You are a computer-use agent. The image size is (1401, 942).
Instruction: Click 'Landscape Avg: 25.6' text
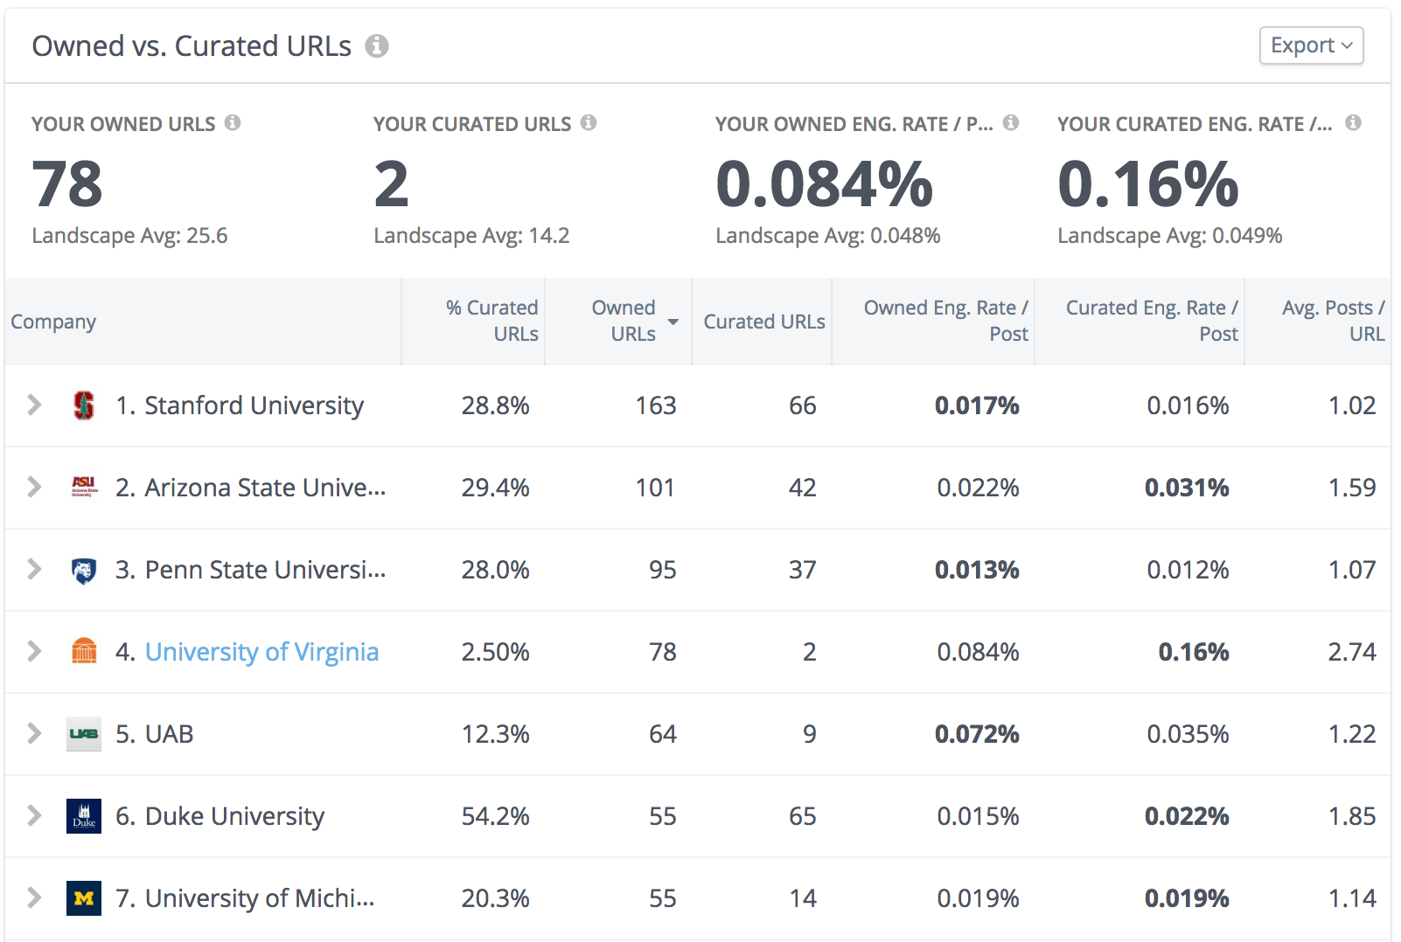[x=129, y=236]
